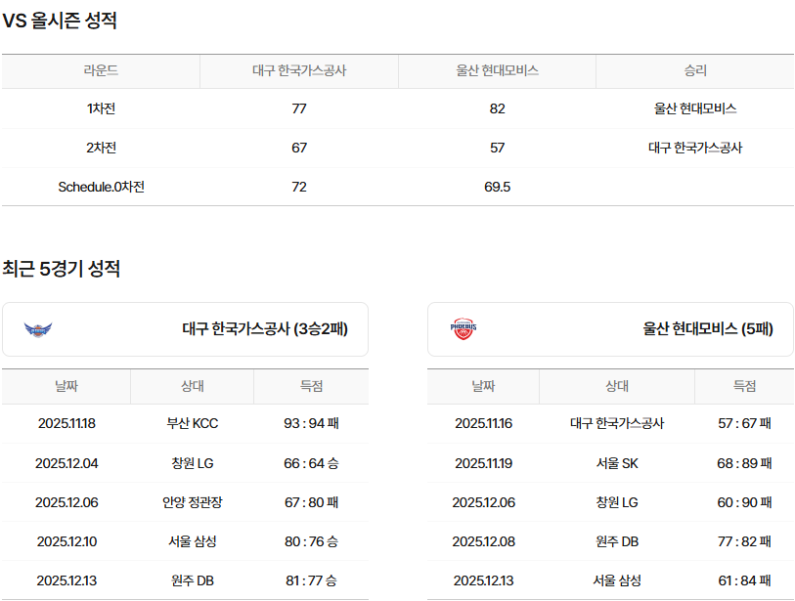
Task: Select the 라운드 column header
Action: pyautogui.click(x=101, y=71)
